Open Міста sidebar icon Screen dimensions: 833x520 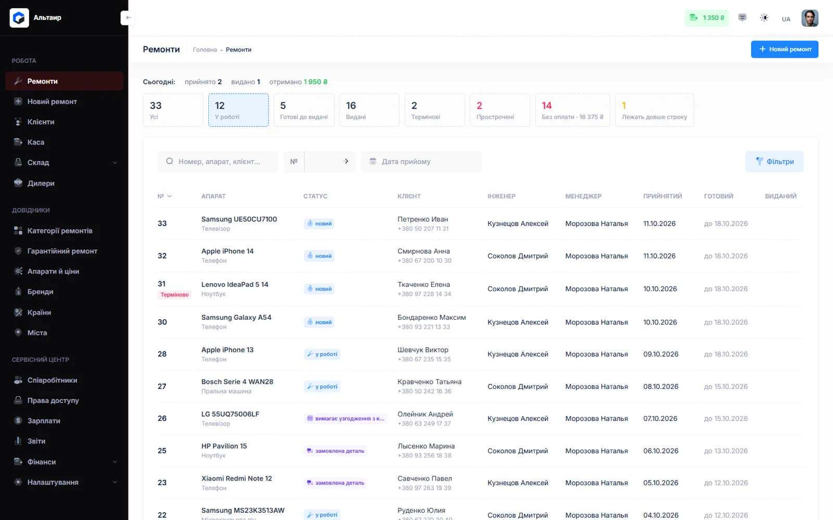pyautogui.click(x=18, y=332)
